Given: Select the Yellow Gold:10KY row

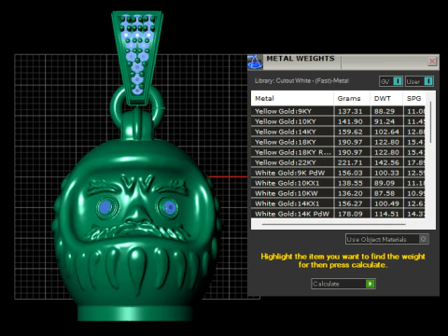Looking at the screenshot, I should pos(338,121).
